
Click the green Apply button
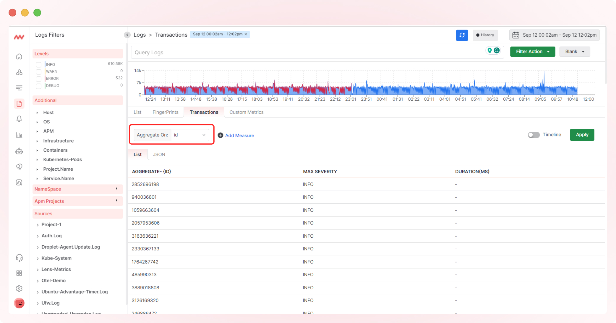point(582,135)
